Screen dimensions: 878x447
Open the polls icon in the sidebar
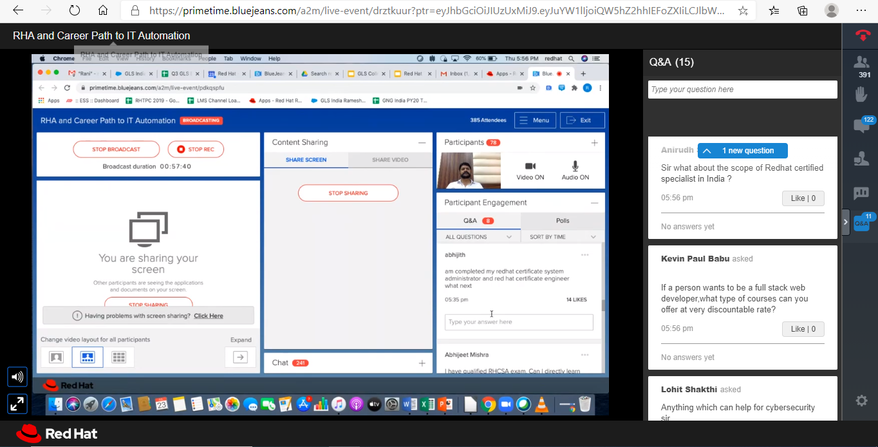(861, 193)
